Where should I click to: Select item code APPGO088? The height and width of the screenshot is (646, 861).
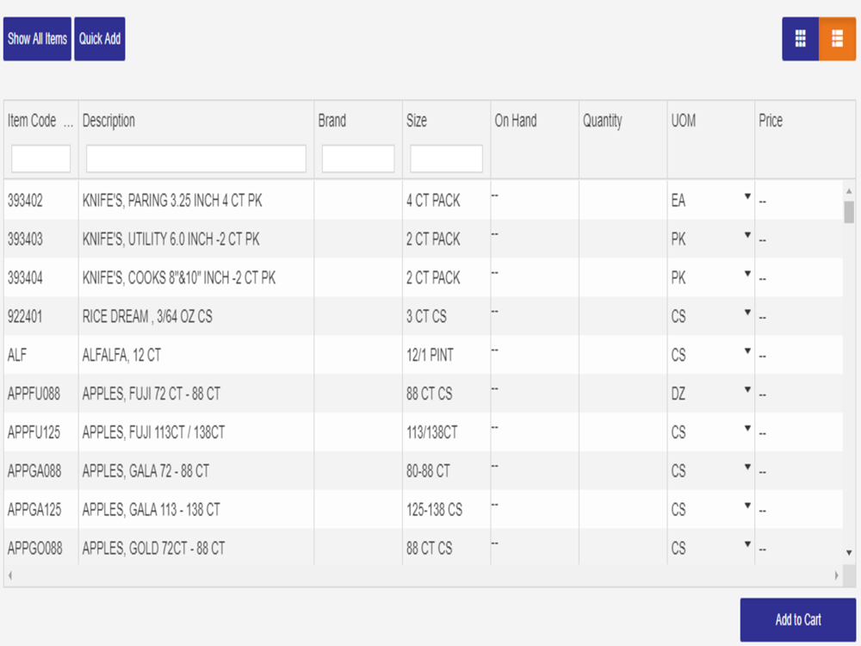35,548
